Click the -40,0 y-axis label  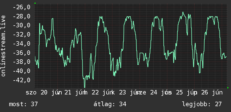tap(22, 71)
